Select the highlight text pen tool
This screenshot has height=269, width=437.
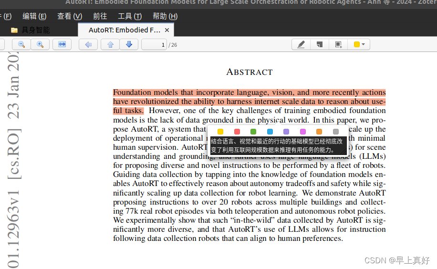tap(301, 45)
